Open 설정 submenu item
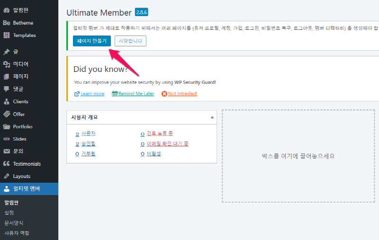This screenshot has width=379, height=240. tap(9, 213)
